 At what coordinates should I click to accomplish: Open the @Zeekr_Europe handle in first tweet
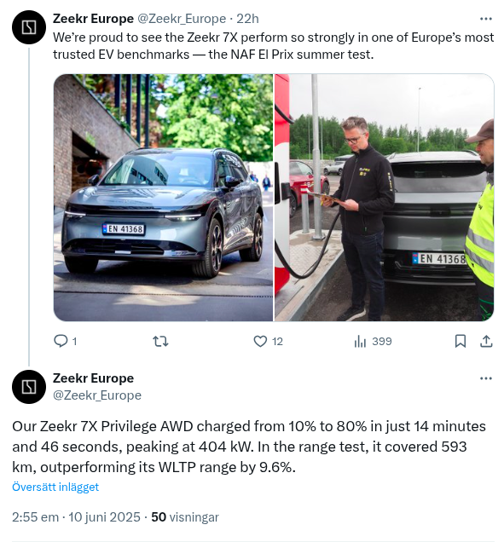pos(182,19)
